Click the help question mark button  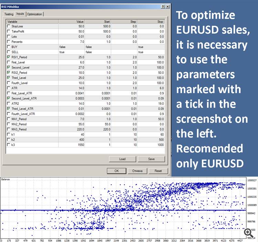163,7
